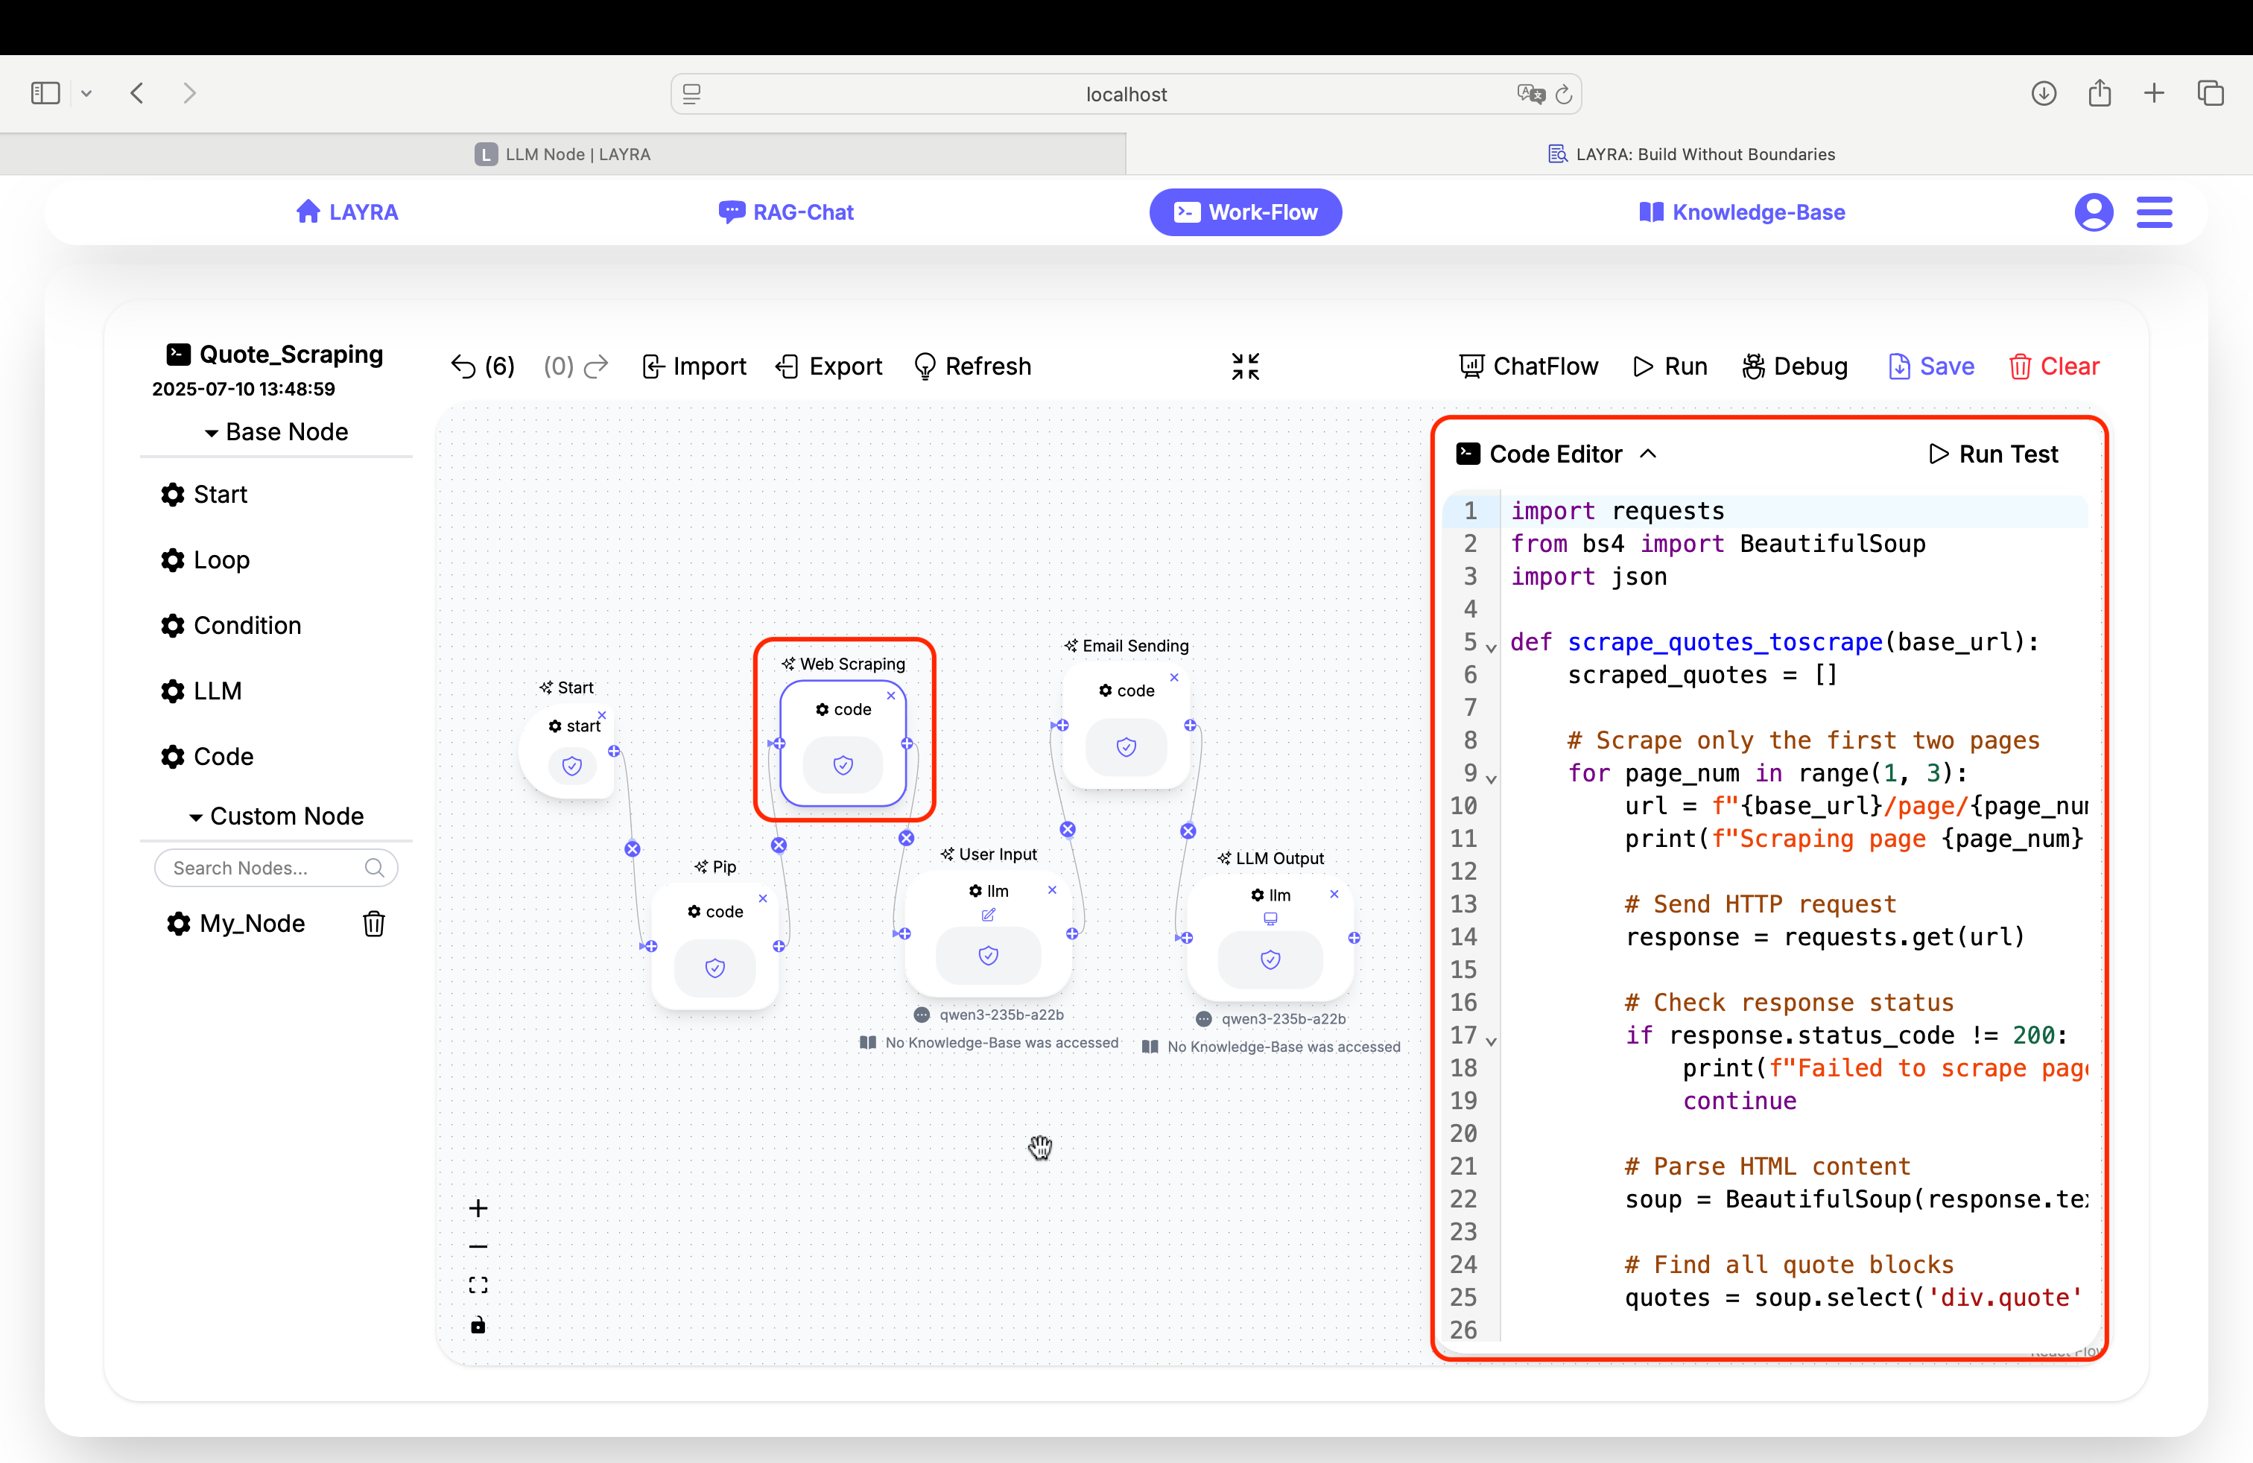Screen dimensions: 2253x1463
Task: Click monitor icon in LLM Output node
Action: pos(1270,919)
